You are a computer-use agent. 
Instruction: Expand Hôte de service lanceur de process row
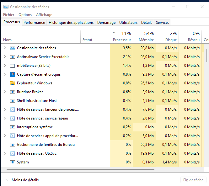5,109
